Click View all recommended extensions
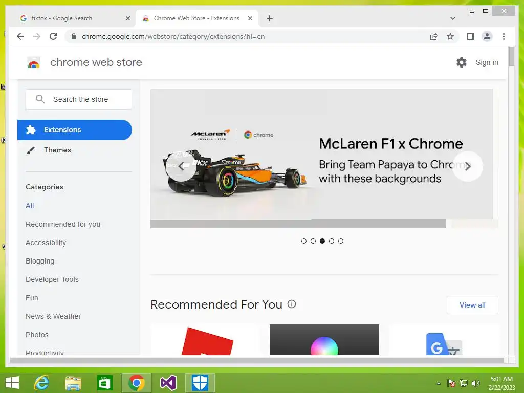 [472, 305]
